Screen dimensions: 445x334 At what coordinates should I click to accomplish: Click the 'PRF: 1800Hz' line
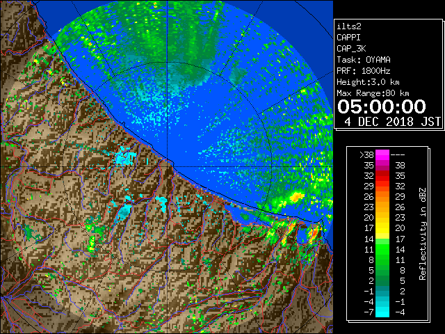pos(364,71)
